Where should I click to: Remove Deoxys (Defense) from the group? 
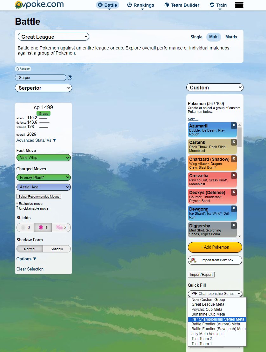(234, 192)
